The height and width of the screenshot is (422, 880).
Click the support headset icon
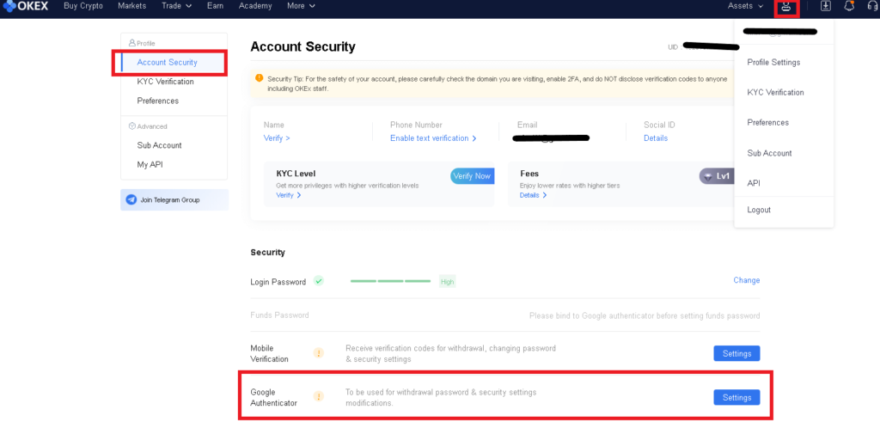click(x=873, y=6)
